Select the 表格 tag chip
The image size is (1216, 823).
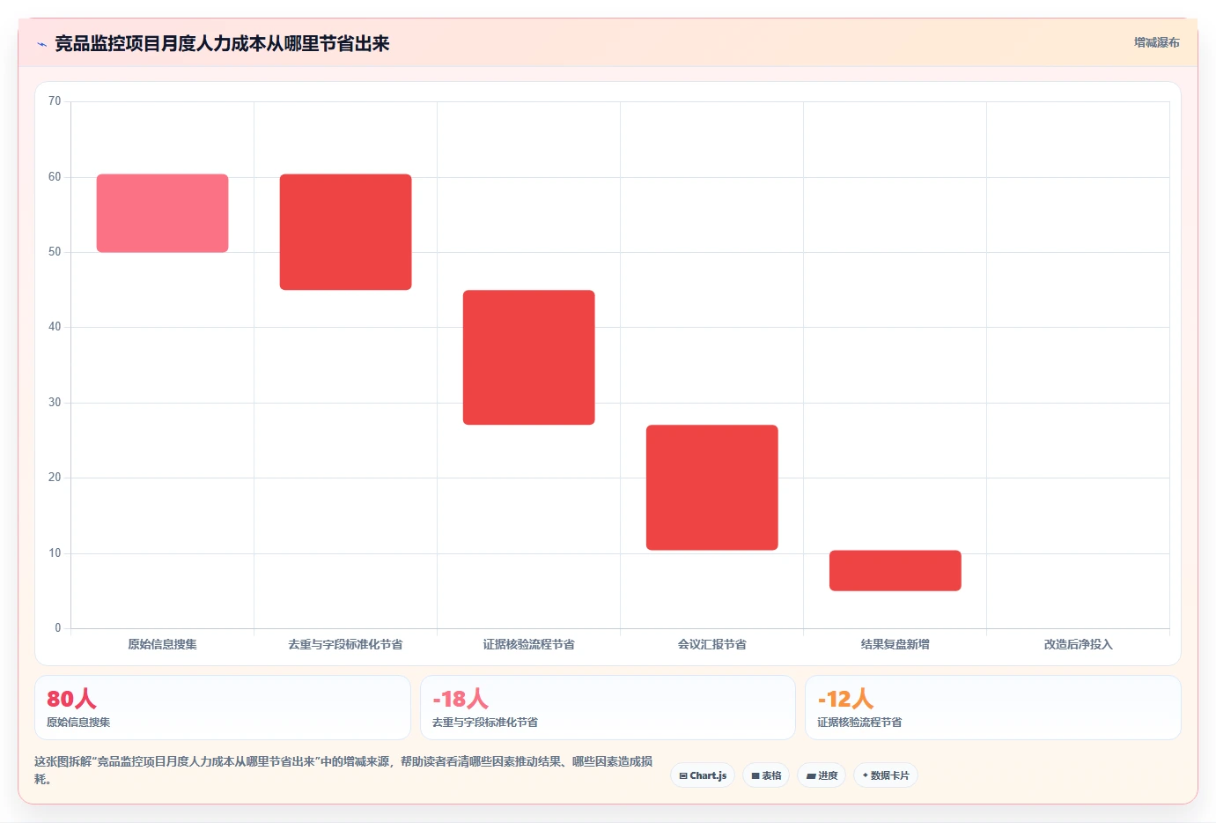click(x=766, y=775)
